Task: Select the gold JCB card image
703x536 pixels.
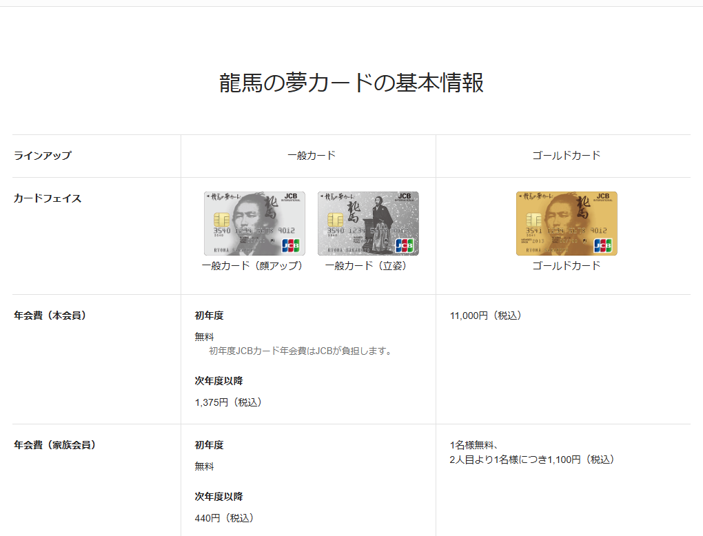Action: tap(567, 224)
